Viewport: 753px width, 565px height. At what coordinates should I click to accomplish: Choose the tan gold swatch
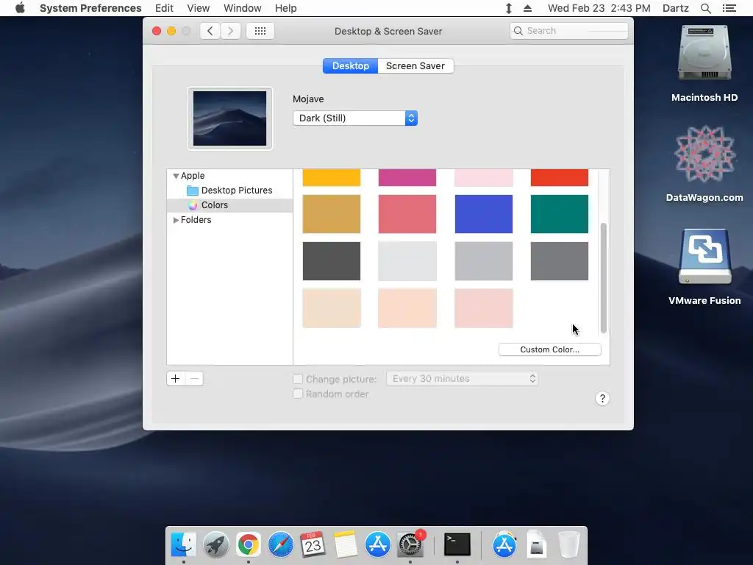pyautogui.click(x=332, y=214)
